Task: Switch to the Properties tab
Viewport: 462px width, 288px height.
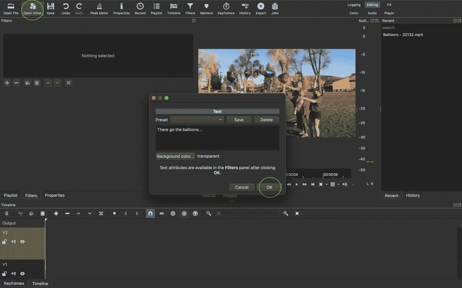Action: pos(54,195)
